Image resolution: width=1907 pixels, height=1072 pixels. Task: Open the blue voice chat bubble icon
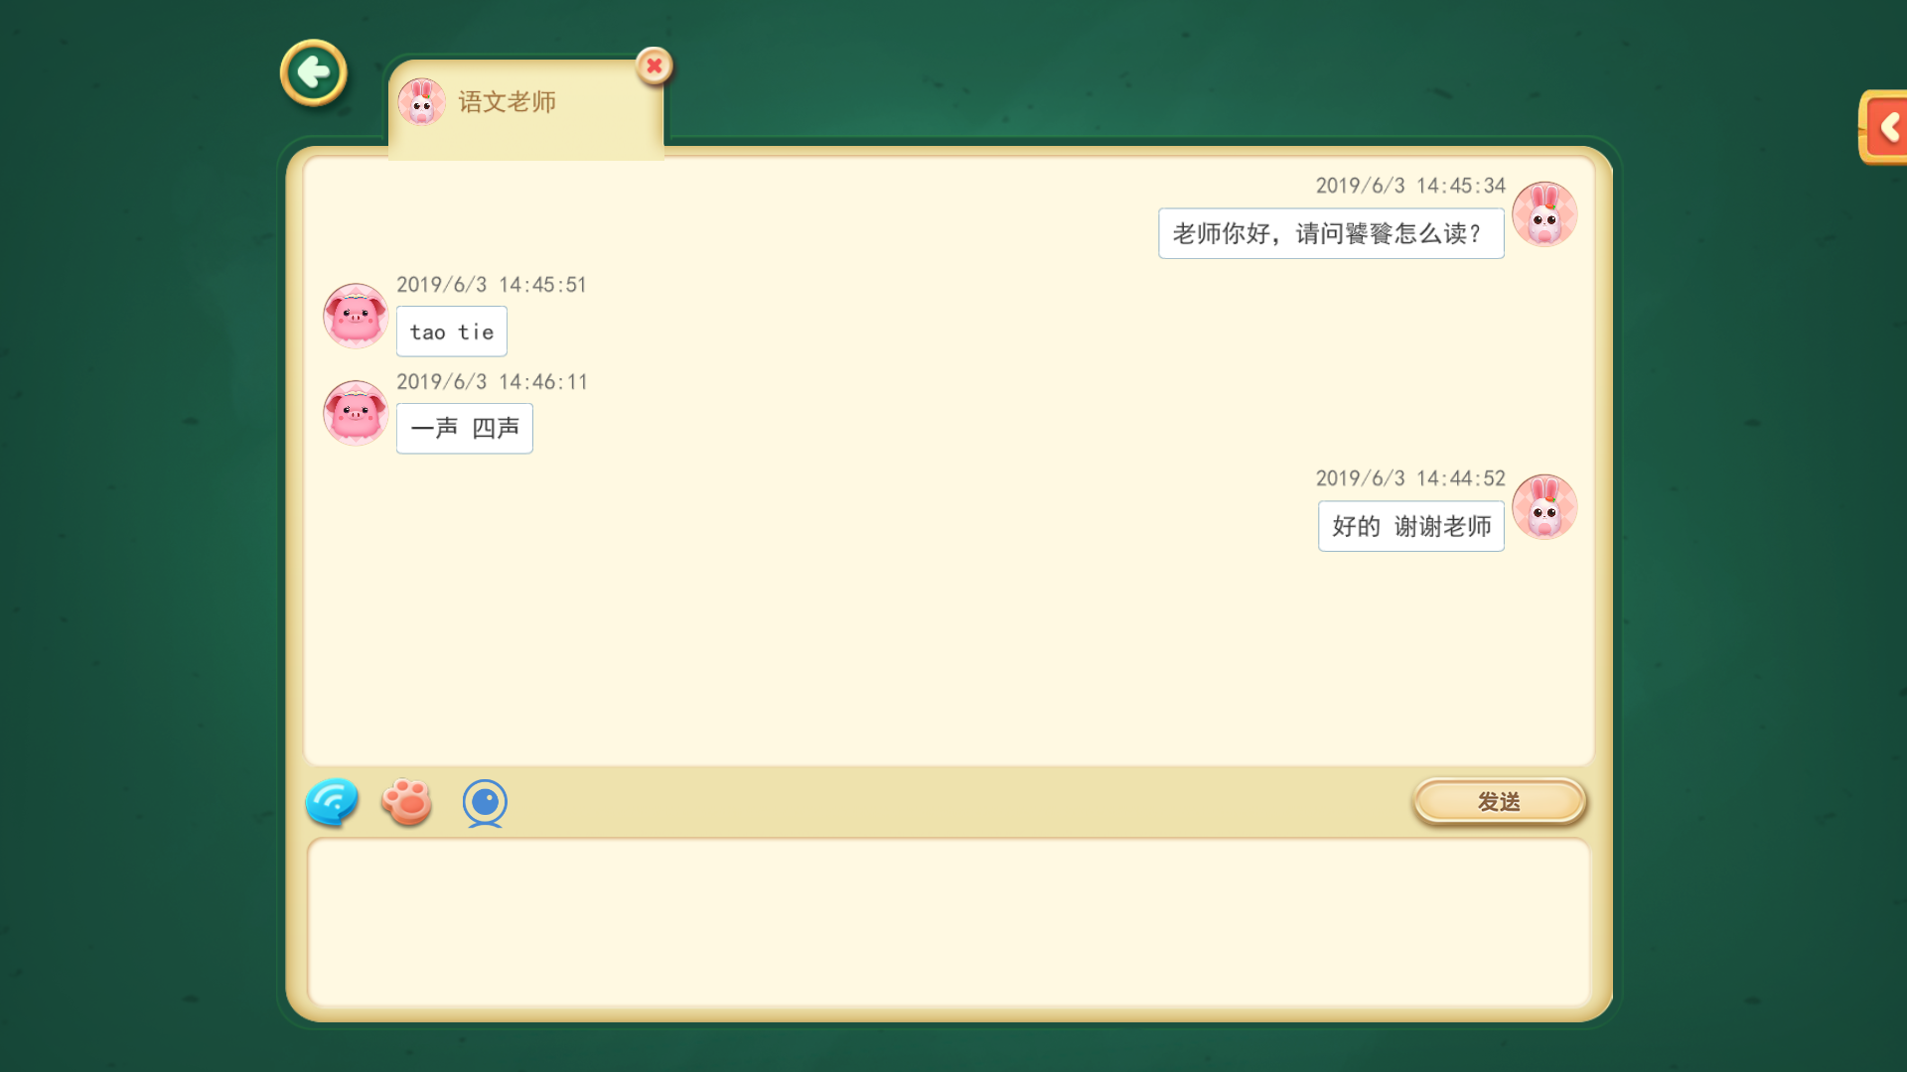[x=332, y=802]
